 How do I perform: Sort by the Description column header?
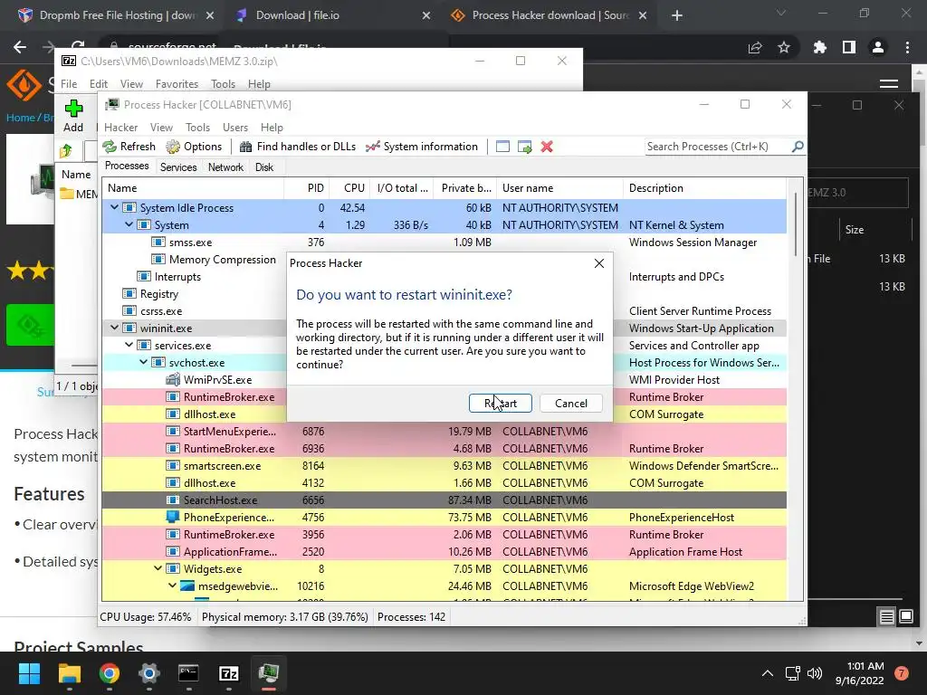[704, 188]
